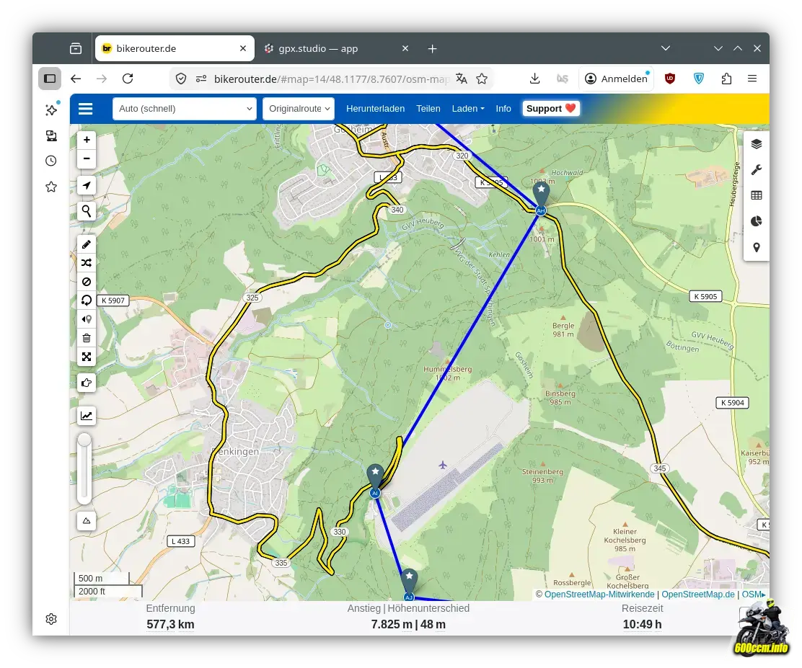Open the wrench settings icon

(x=756, y=170)
